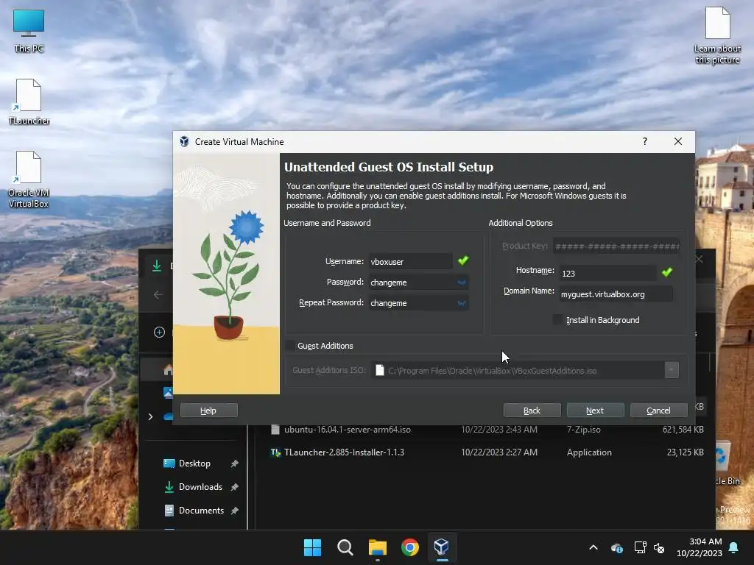Enable the Guest Additions checkbox

tap(290, 346)
